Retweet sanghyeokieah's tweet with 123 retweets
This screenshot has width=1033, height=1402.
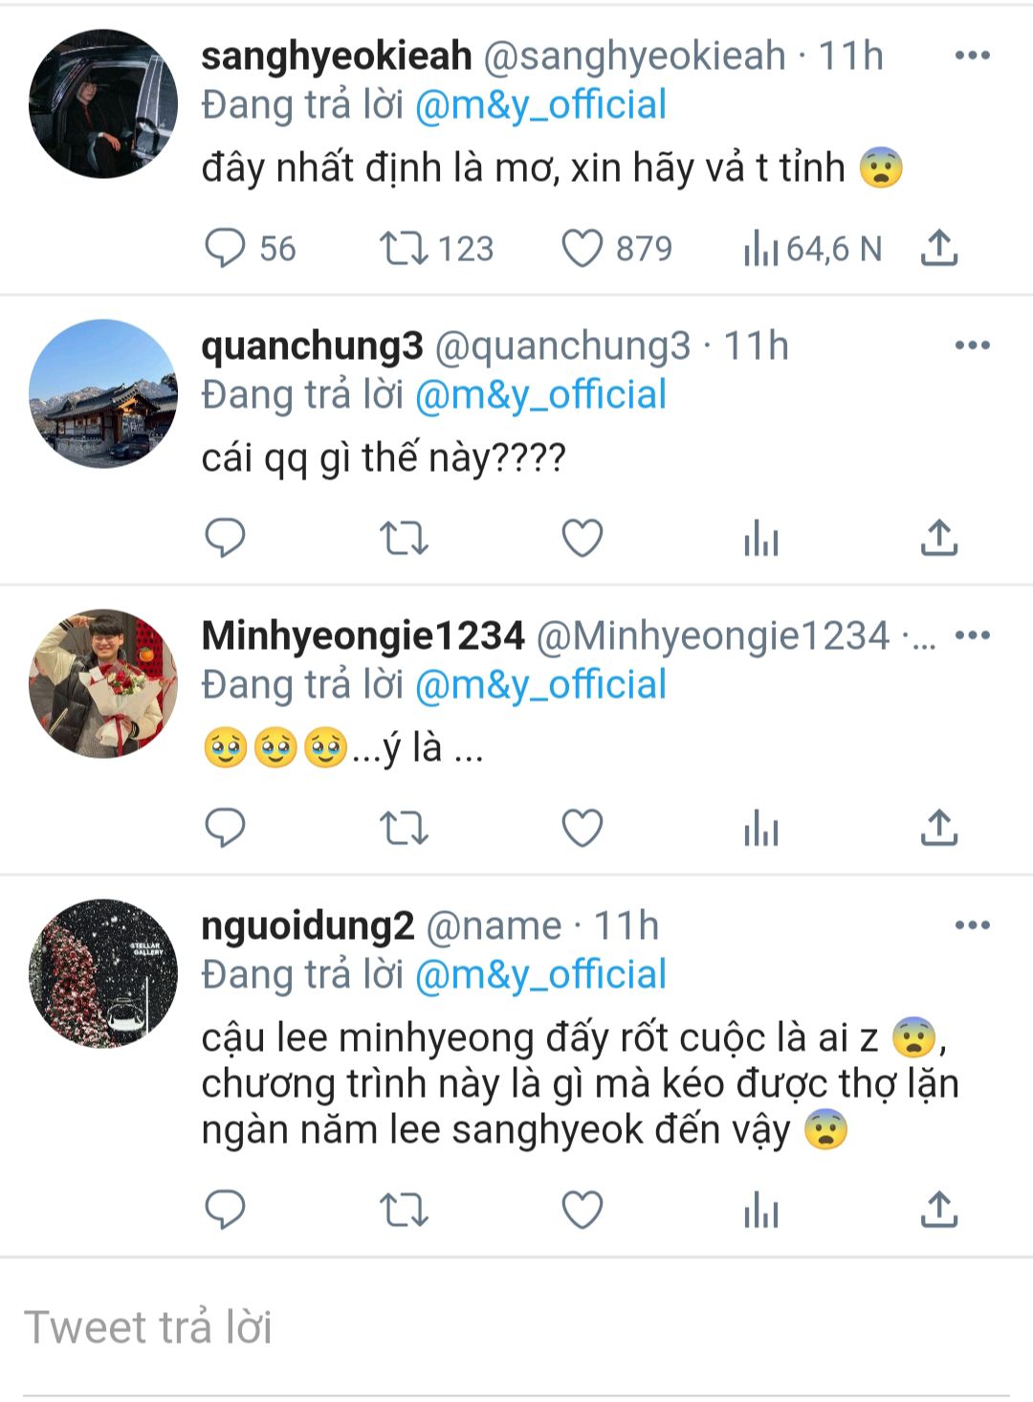tap(404, 248)
